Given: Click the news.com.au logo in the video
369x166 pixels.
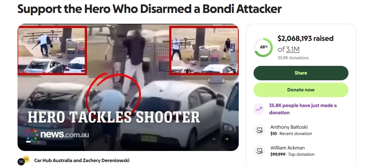Looking at the screenshot, I should 57,134.
